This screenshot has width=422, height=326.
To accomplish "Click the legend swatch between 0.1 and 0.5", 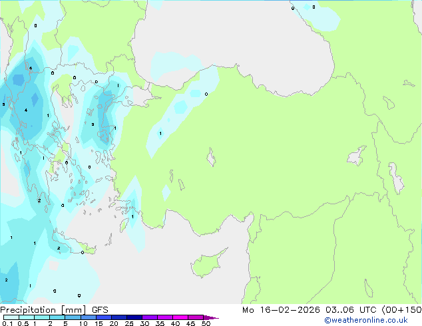I will [x=11, y=317].
